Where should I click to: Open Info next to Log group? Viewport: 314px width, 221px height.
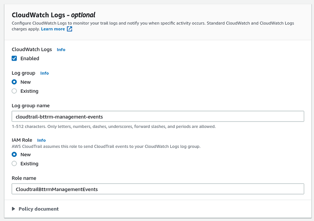[x=44, y=73]
